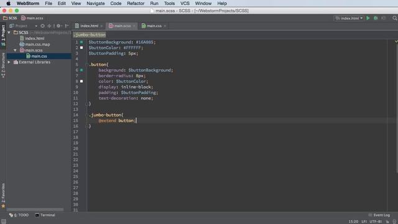Screen dimensions: 398x224
Task: Open the index.html run configuration dropdown
Action: (x=349, y=18)
